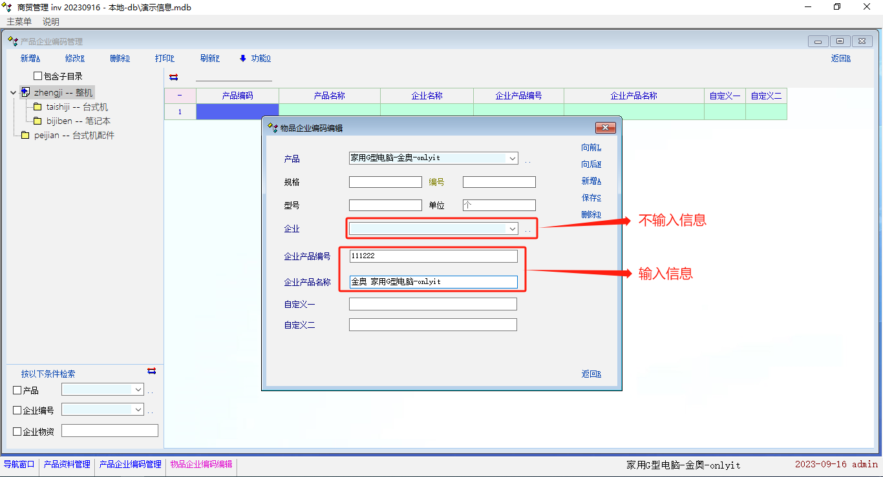Open the 主菜单 menu
Screen dimensions: 883x477
click(19, 21)
